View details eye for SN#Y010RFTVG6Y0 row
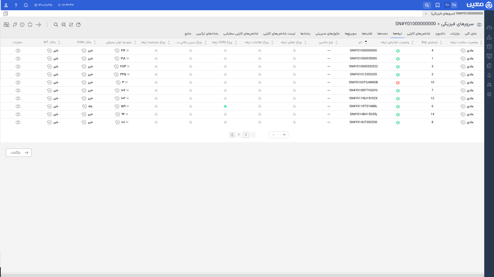 click(18, 90)
